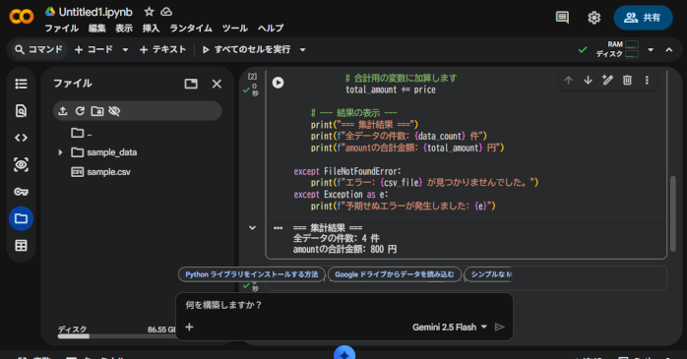The width and height of the screenshot is (687, 359).
Task: Choose the Python ライブラリをインストールする方法 suggestion
Action: pyautogui.click(x=252, y=274)
